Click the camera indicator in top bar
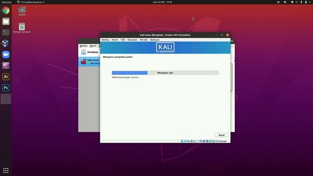 (278, 2)
